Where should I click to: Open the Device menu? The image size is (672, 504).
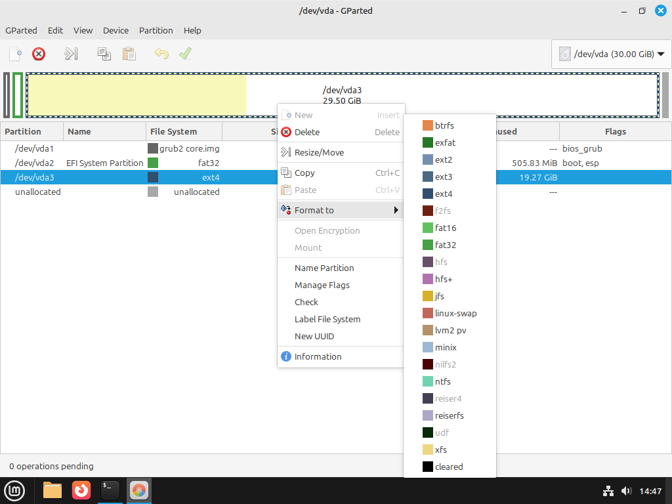click(115, 30)
